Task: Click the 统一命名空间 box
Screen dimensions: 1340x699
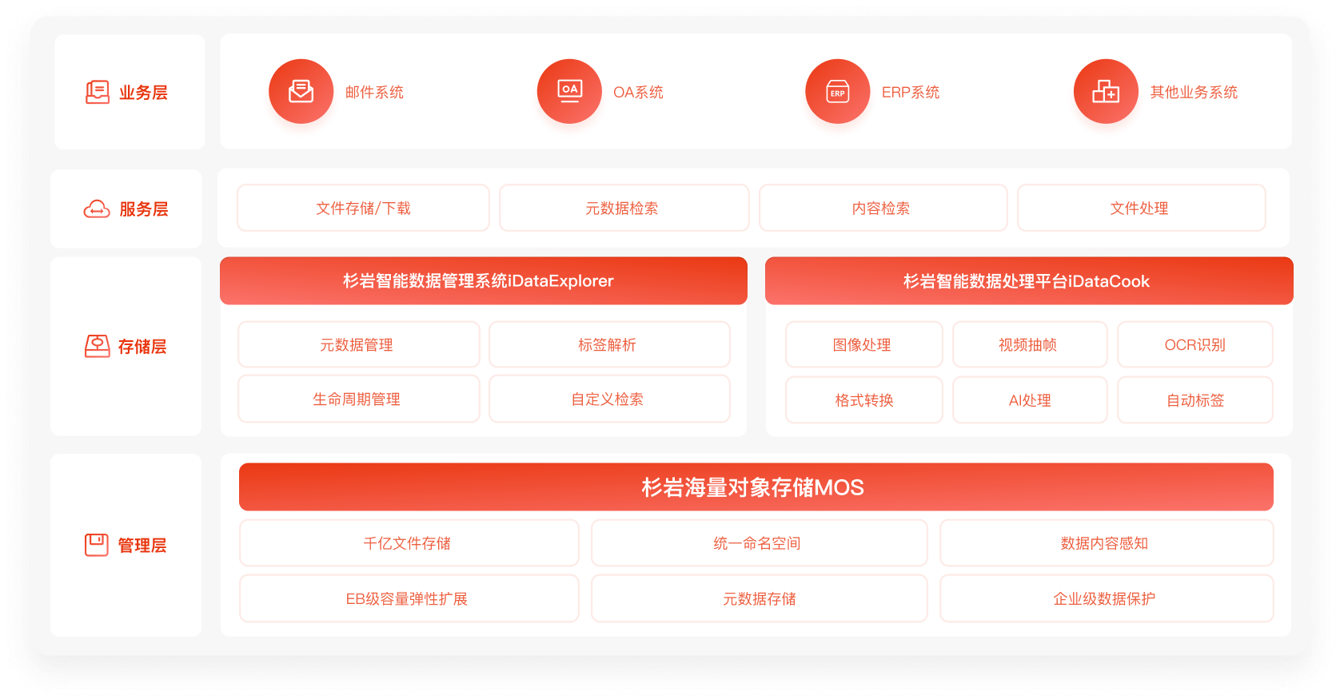Action: pos(759,543)
